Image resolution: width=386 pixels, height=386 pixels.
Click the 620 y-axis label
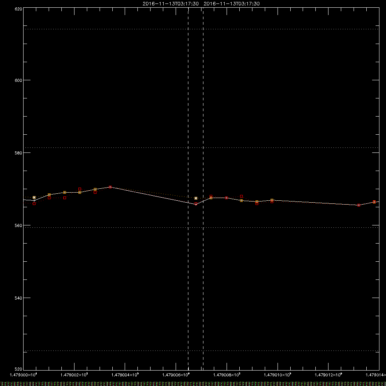coord(19,8)
